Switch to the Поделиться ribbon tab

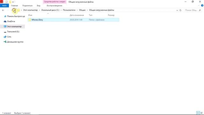tap(27, 6)
